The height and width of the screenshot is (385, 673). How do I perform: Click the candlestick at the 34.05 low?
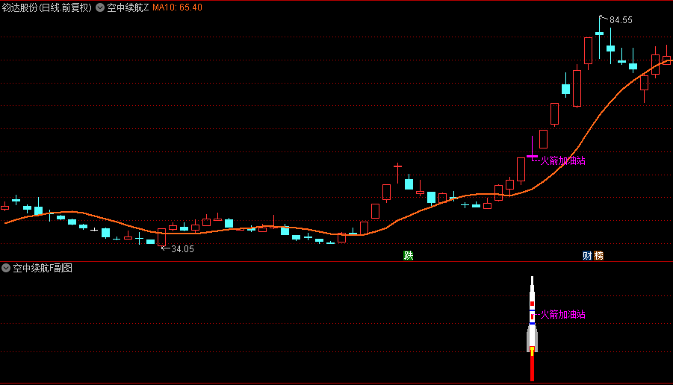(162, 237)
